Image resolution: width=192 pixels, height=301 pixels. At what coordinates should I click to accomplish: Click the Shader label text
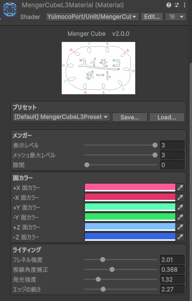tap(30, 17)
